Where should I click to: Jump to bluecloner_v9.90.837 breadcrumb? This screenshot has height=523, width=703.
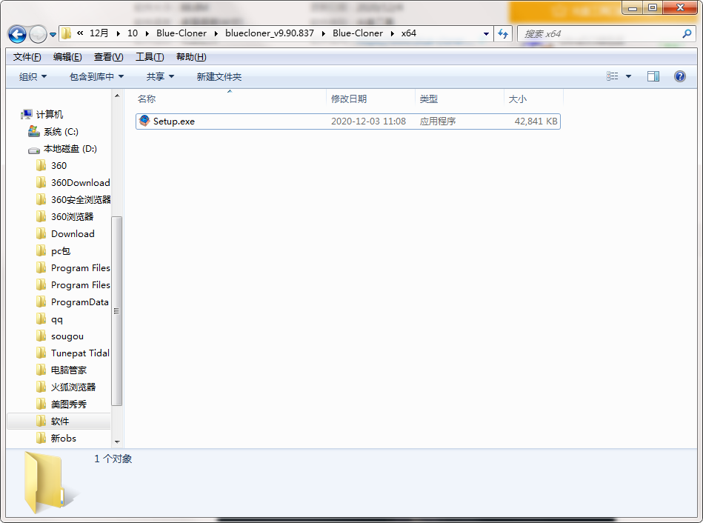(x=270, y=33)
